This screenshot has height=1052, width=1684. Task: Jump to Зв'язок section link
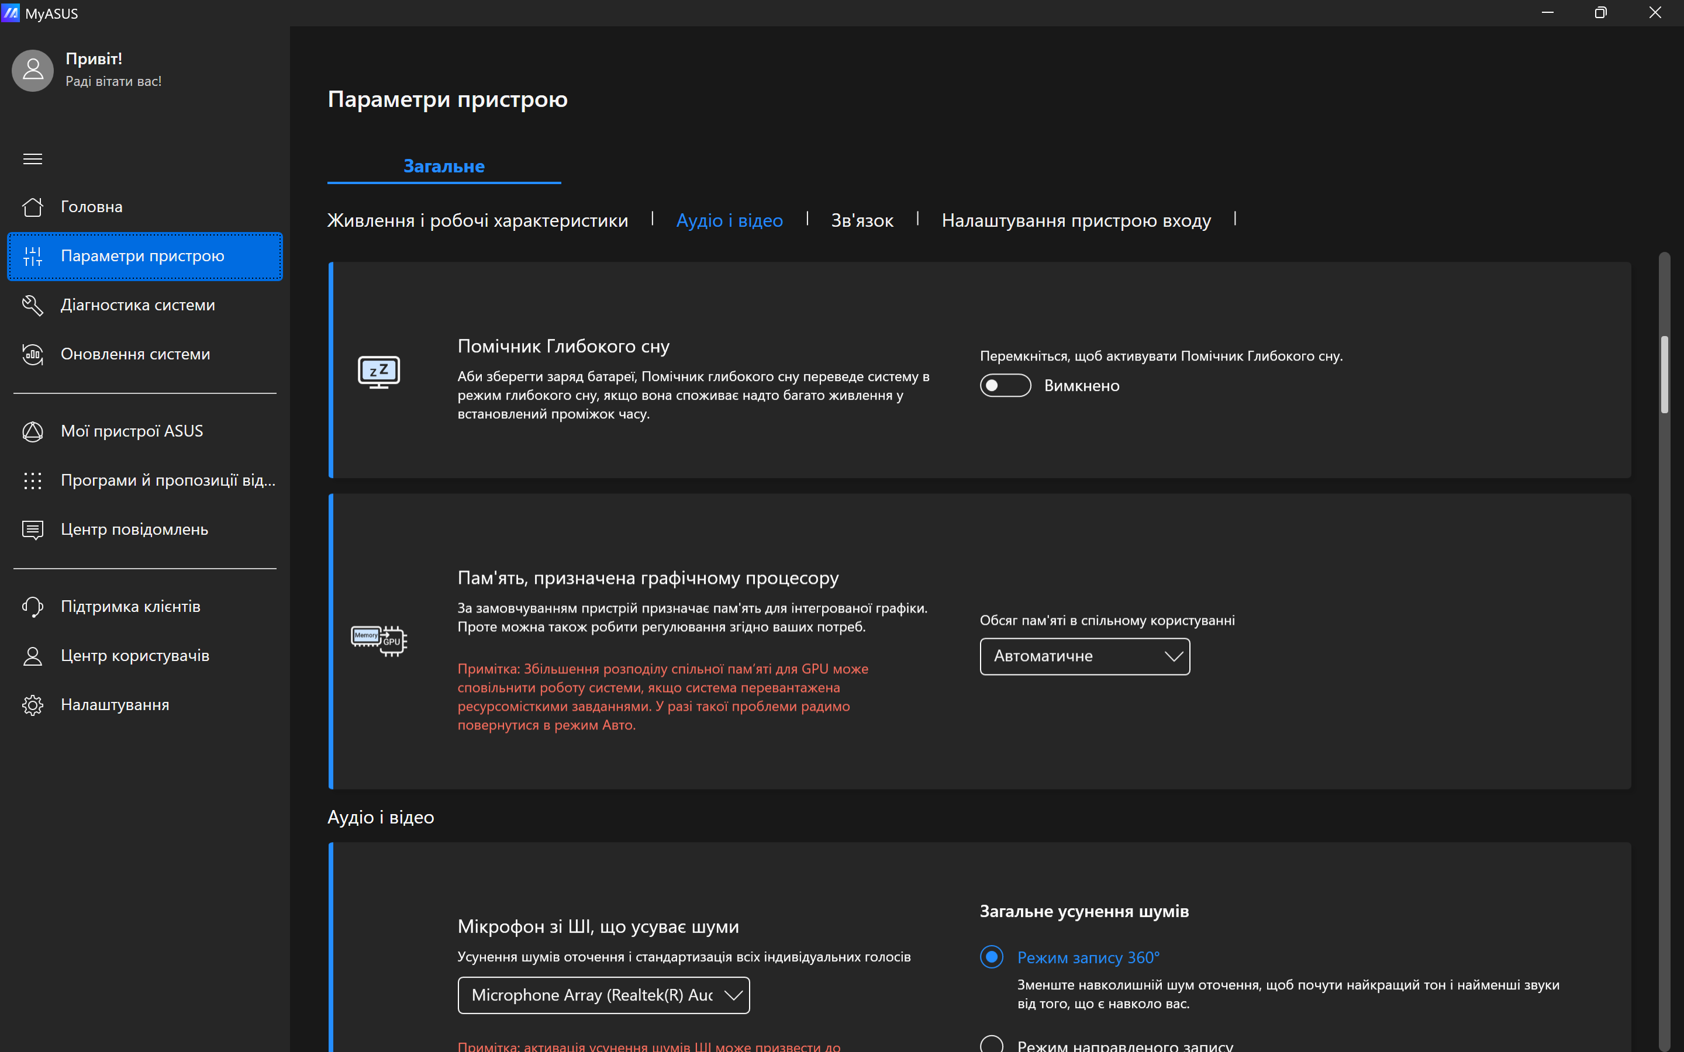pos(861,220)
